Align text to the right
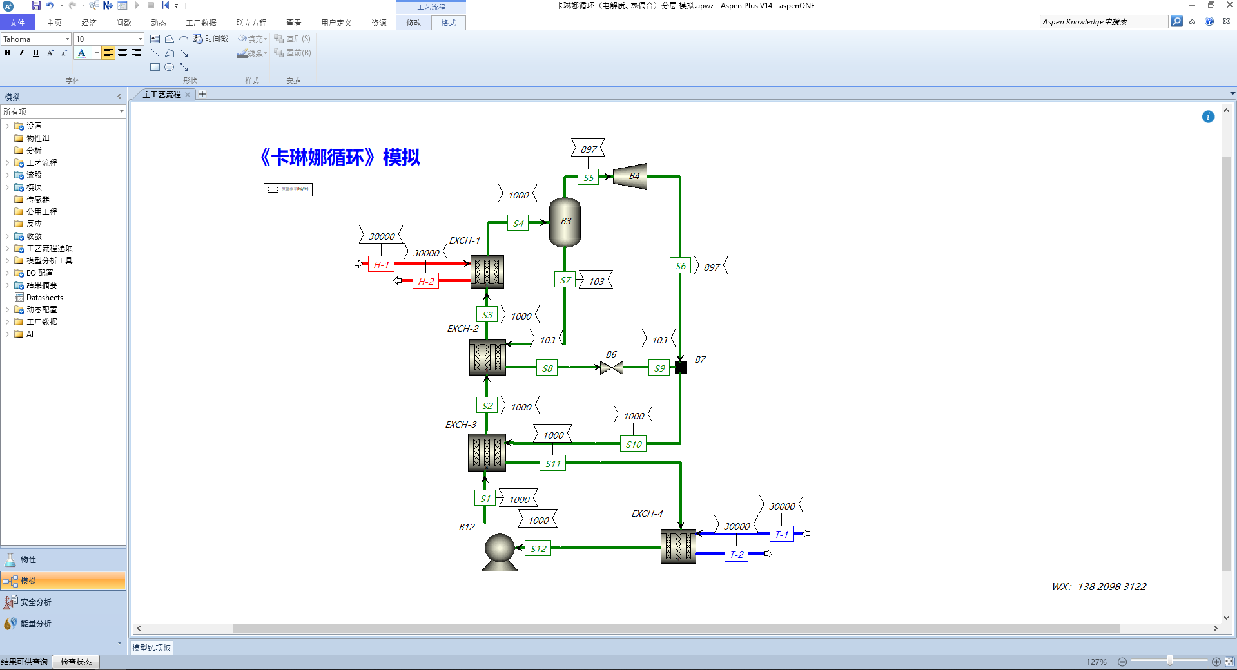Viewport: 1237px width, 670px height. click(137, 53)
